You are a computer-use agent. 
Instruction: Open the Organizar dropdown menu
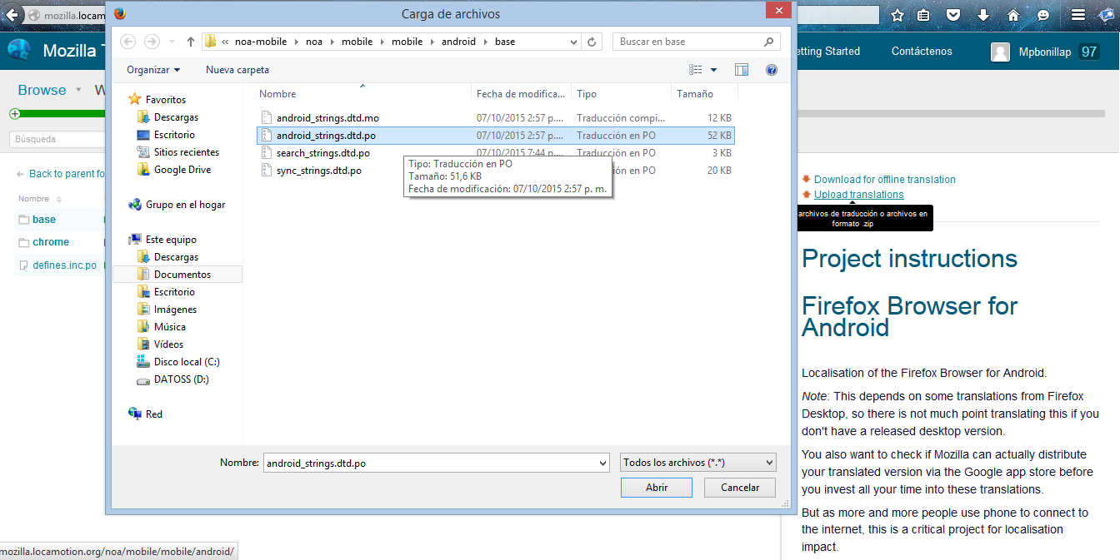coord(153,70)
